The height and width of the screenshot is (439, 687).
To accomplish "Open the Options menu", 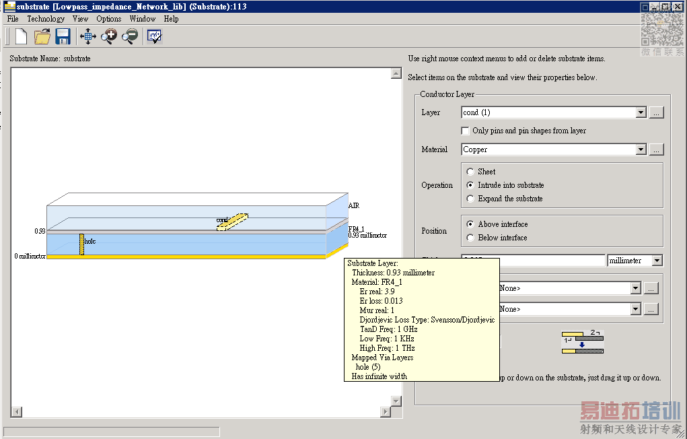I will [108, 19].
